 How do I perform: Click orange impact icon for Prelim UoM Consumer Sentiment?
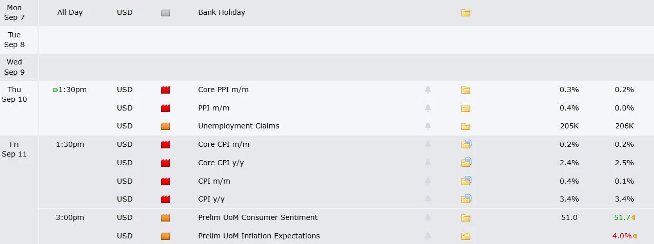point(165,218)
